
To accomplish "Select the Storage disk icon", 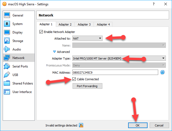I will click(x=7, y=41).
